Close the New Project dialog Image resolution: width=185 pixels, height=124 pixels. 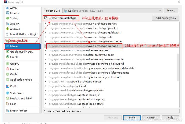coord(179,2)
